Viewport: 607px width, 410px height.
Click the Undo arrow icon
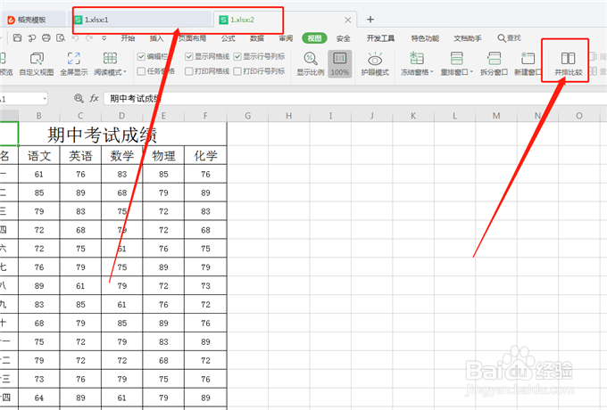tap(76, 37)
